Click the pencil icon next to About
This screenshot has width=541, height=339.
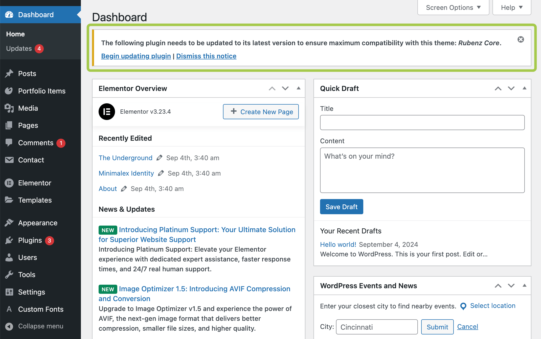tap(124, 189)
